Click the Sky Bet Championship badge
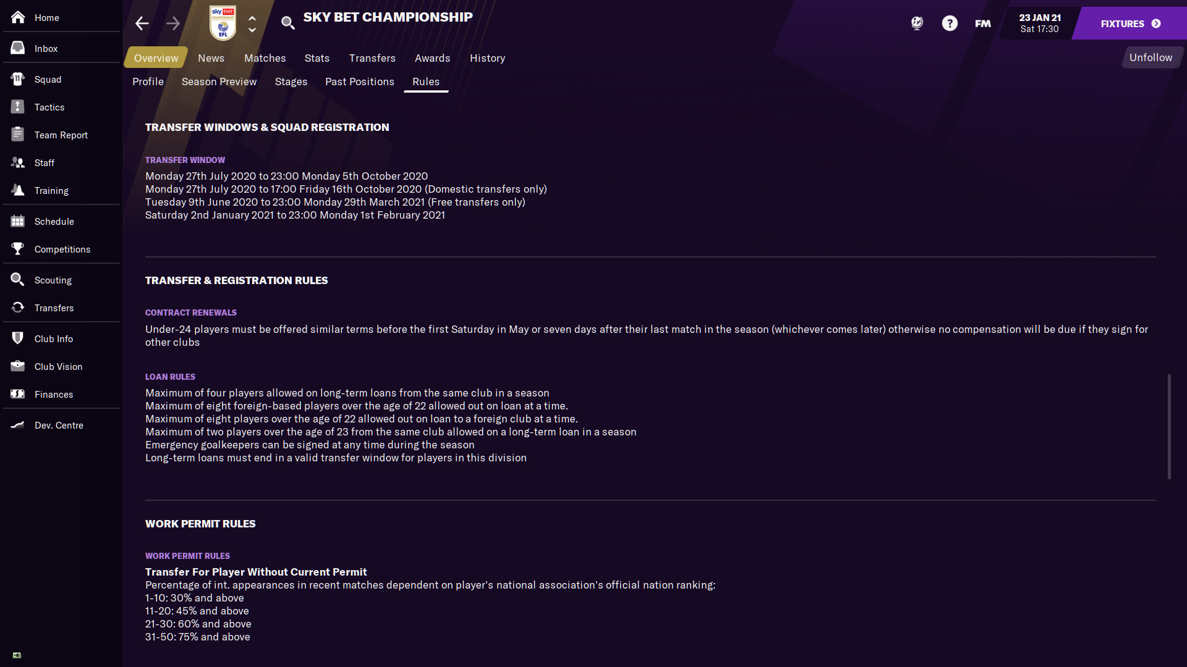 [x=223, y=23]
